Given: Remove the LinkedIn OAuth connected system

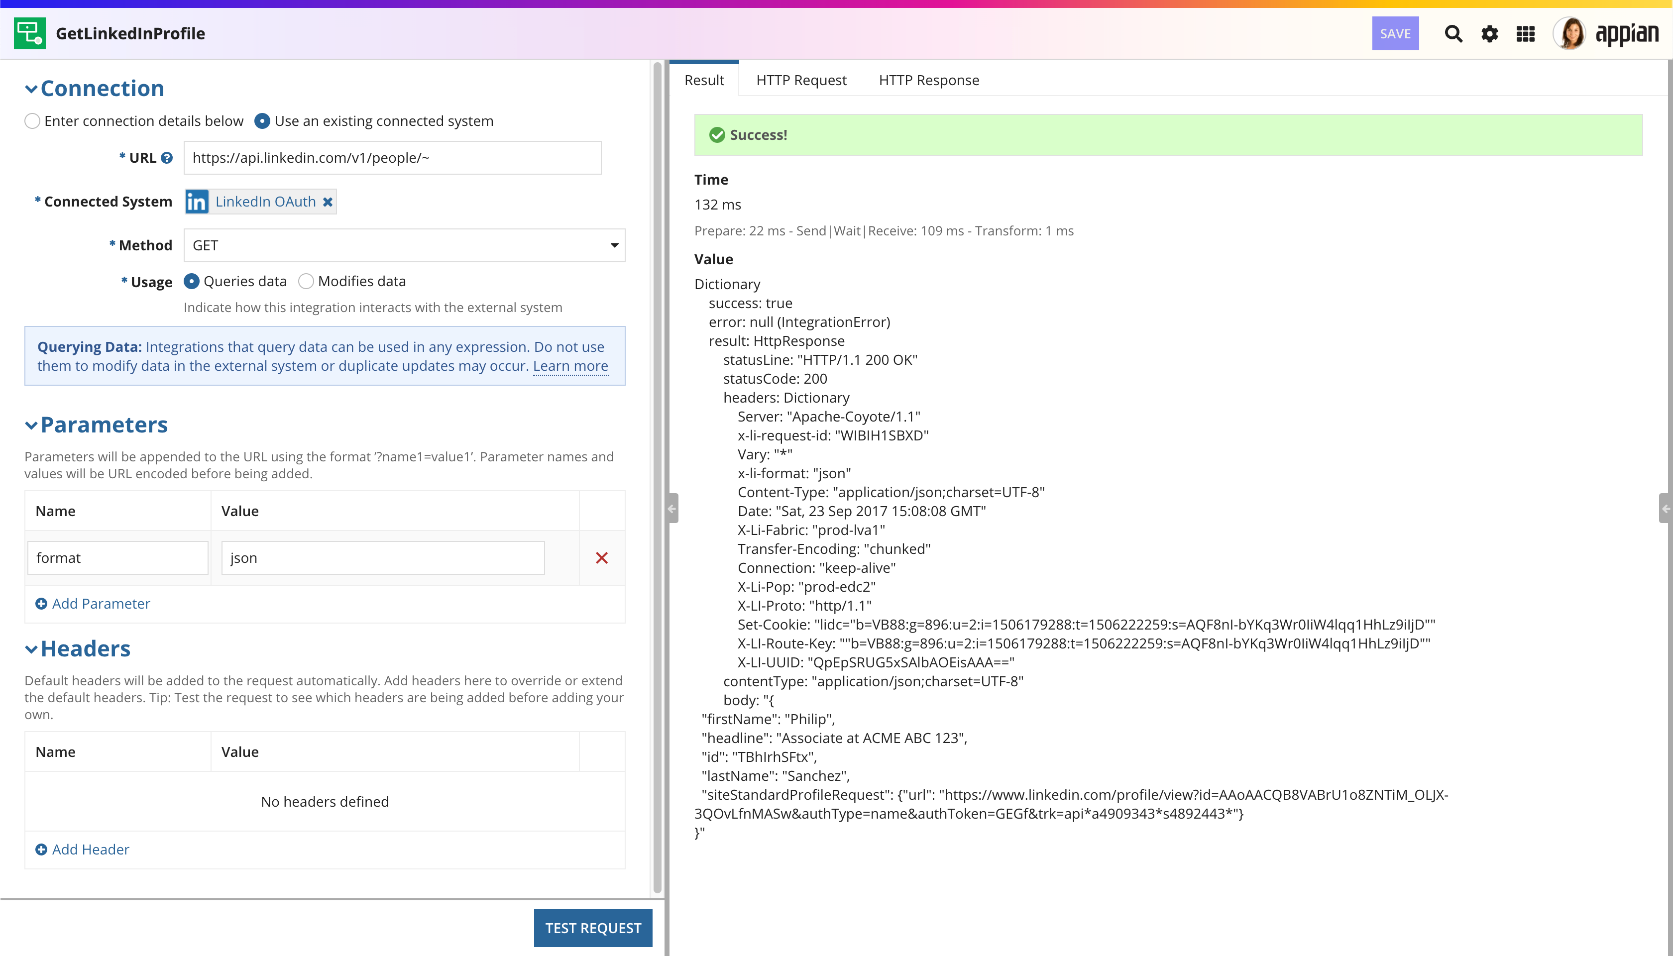Looking at the screenshot, I should [x=328, y=202].
